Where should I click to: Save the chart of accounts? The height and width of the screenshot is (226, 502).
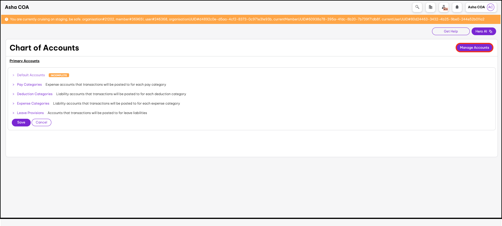[x=21, y=122]
